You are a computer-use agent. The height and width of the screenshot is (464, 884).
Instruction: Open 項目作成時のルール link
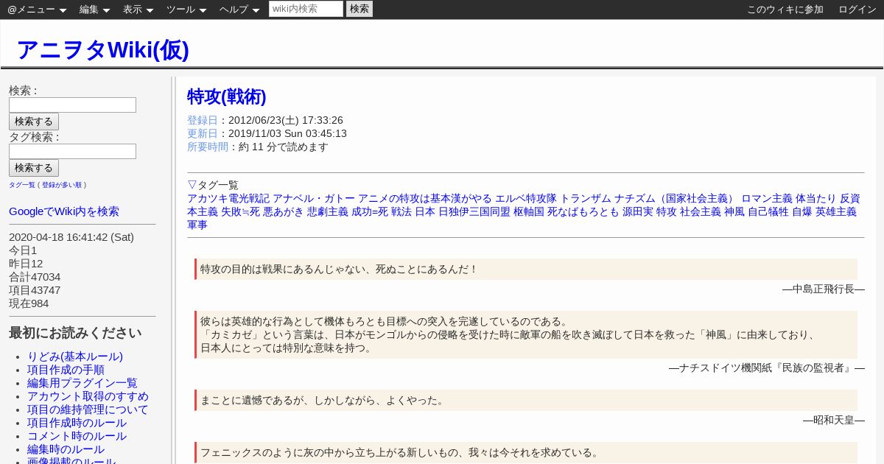tap(77, 423)
